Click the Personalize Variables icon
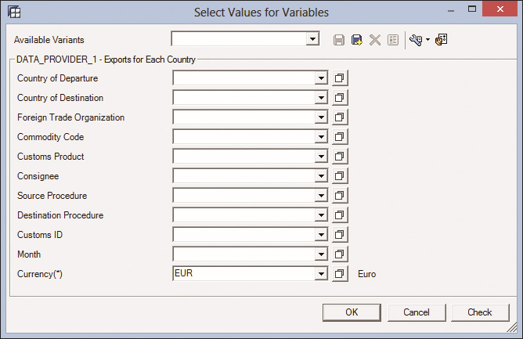 [442, 40]
